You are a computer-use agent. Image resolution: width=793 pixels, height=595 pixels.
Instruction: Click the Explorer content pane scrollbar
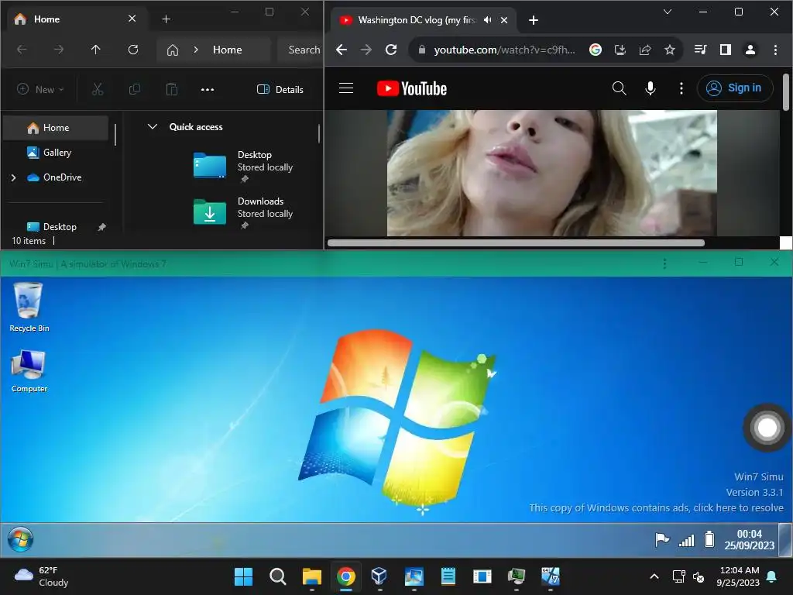click(x=318, y=133)
